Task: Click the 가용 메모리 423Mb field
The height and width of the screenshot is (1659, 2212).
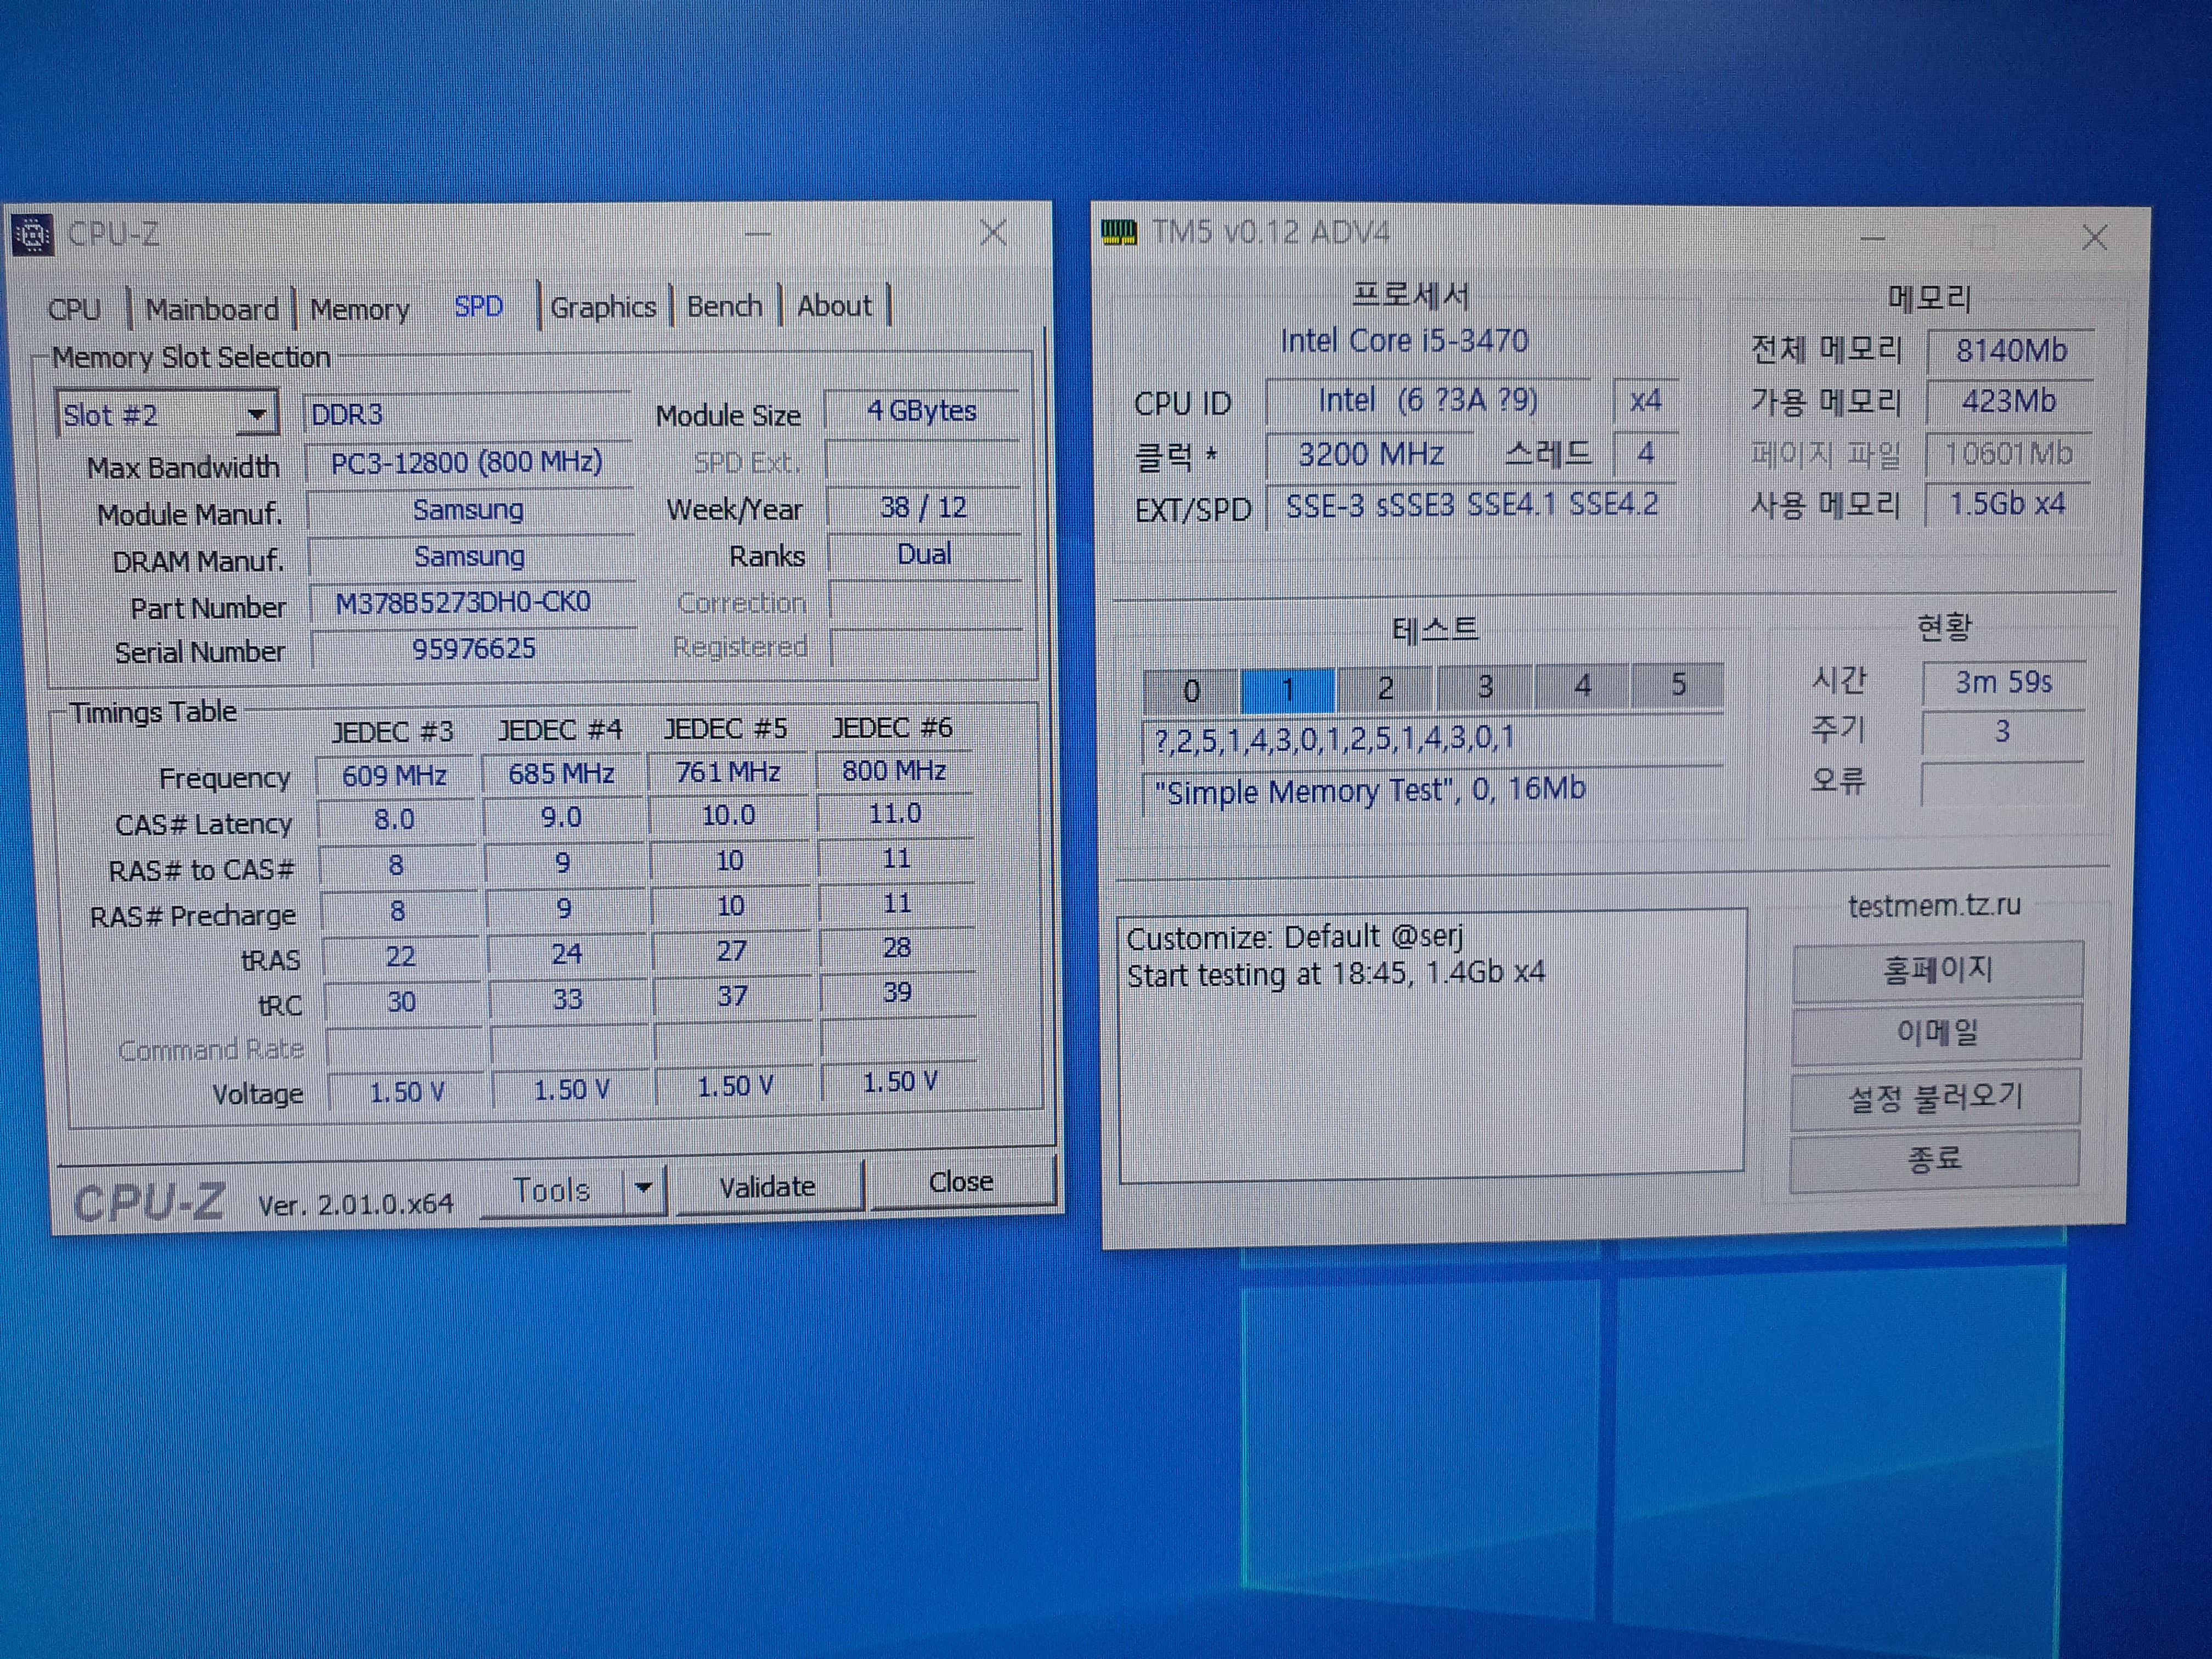Action: tap(2009, 402)
